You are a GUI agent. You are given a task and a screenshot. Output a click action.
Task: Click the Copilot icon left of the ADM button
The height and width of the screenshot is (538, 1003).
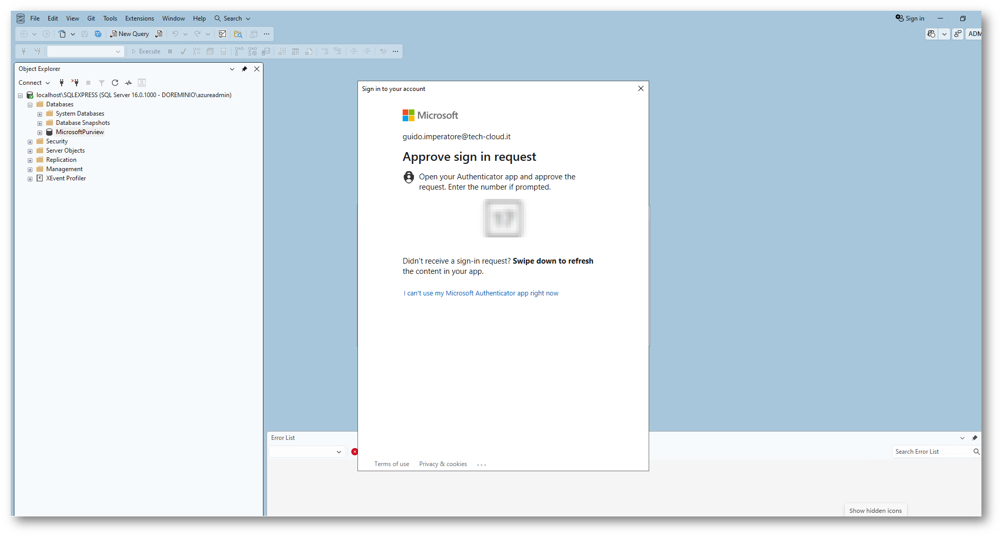pyautogui.click(x=931, y=34)
